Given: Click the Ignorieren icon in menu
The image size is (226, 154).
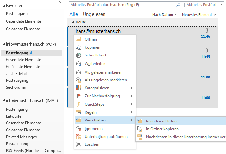Looking at the screenshot, I should point(79,129).
